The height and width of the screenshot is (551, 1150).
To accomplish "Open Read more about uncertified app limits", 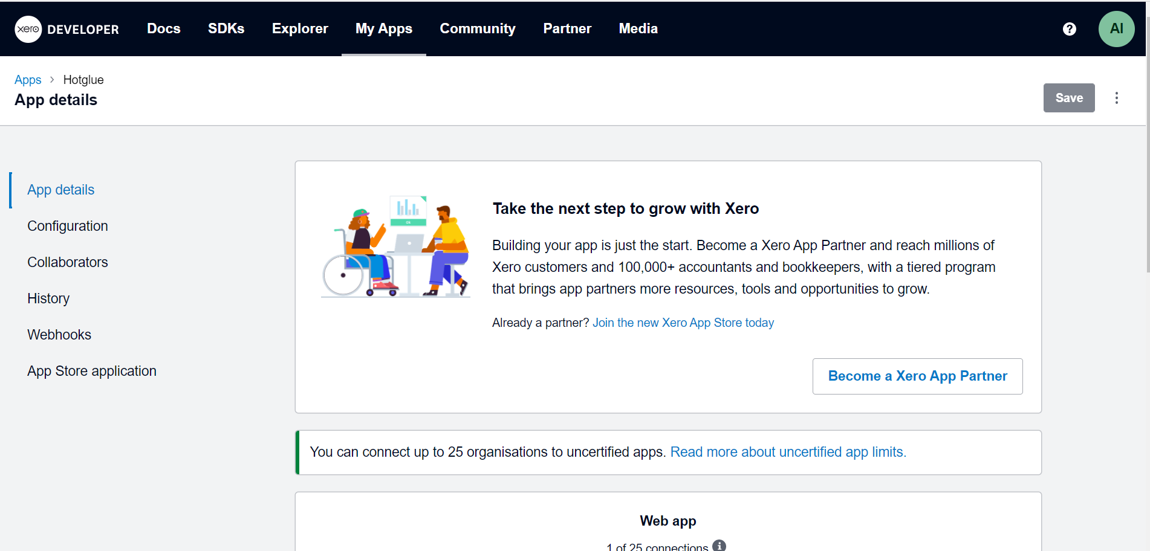I will (x=788, y=452).
